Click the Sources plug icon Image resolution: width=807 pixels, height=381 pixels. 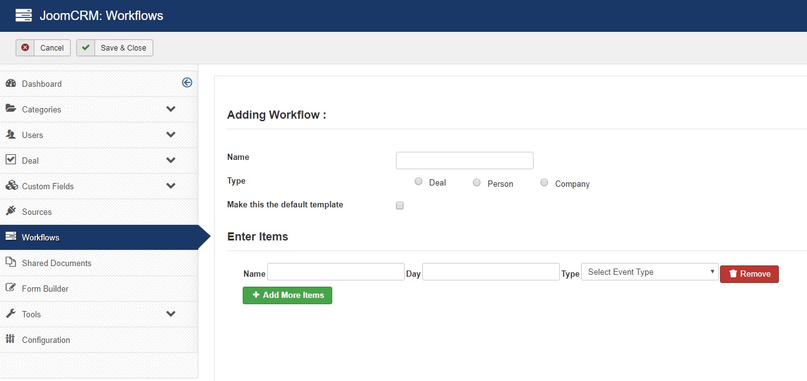pyautogui.click(x=11, y=211)
